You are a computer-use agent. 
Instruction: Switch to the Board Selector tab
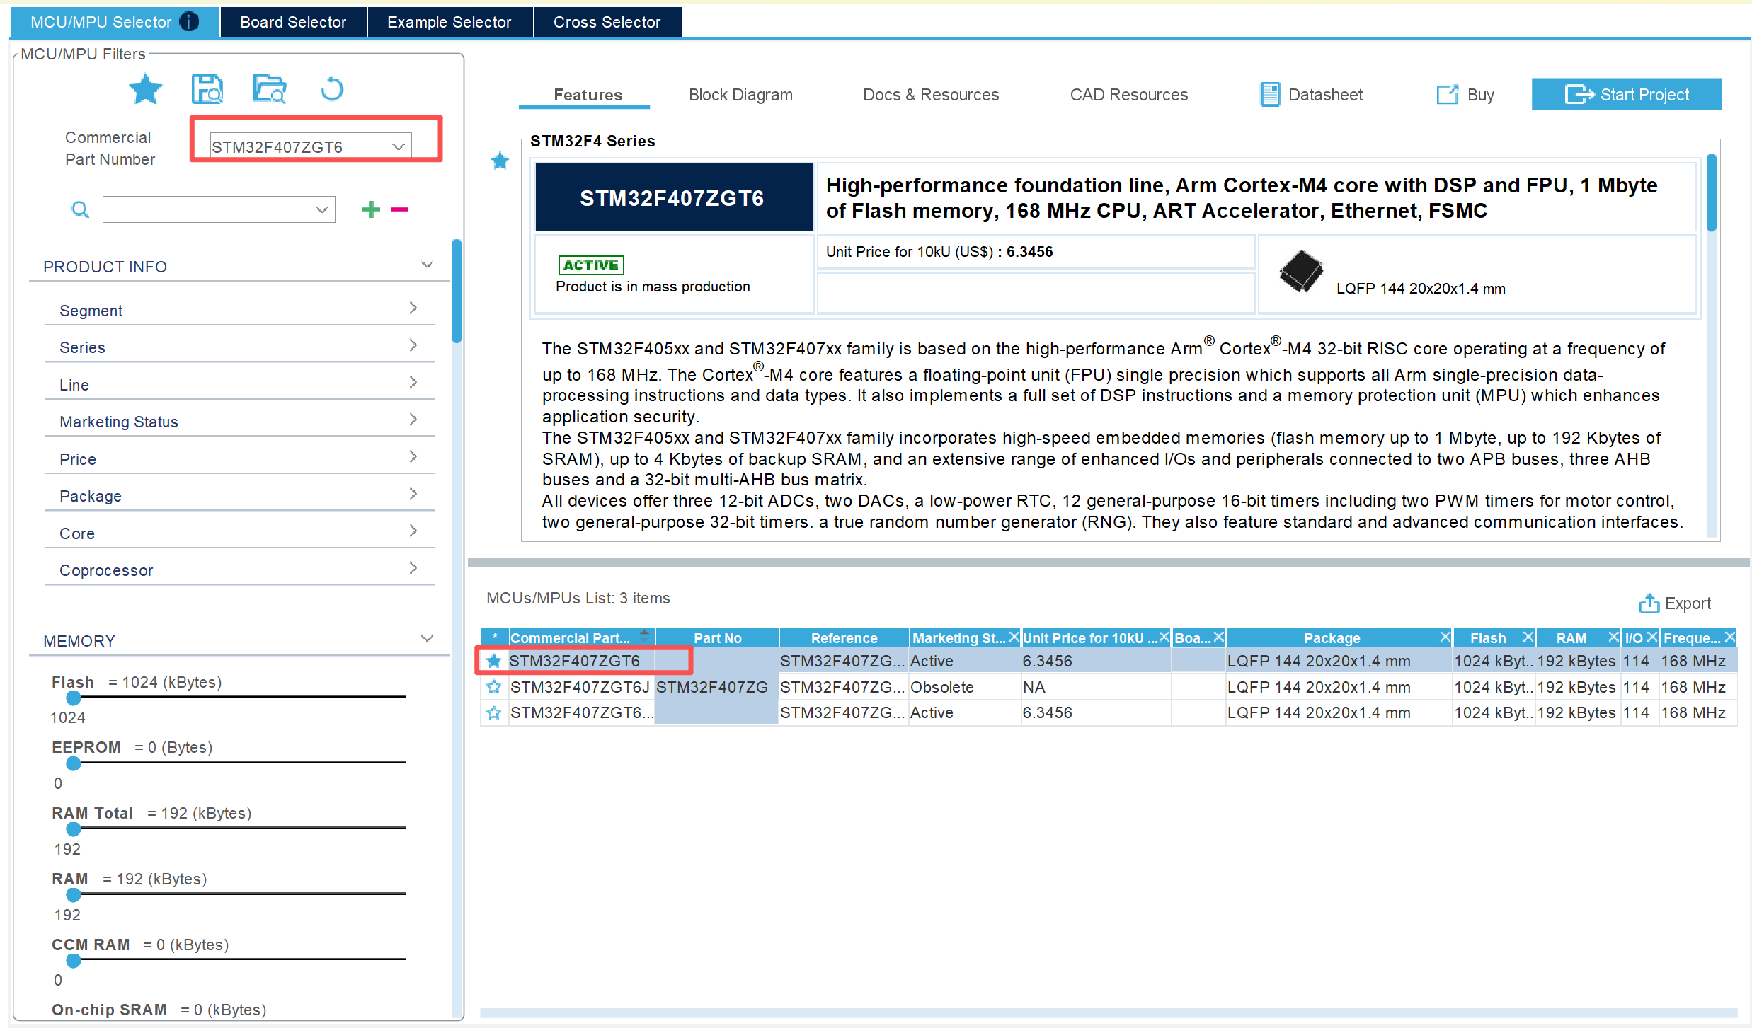click(293, 22)
